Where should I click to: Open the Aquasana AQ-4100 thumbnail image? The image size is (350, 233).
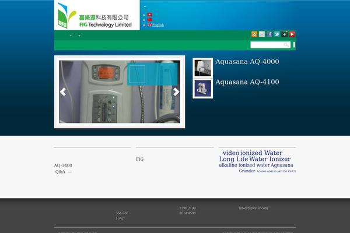click(202, 89)
